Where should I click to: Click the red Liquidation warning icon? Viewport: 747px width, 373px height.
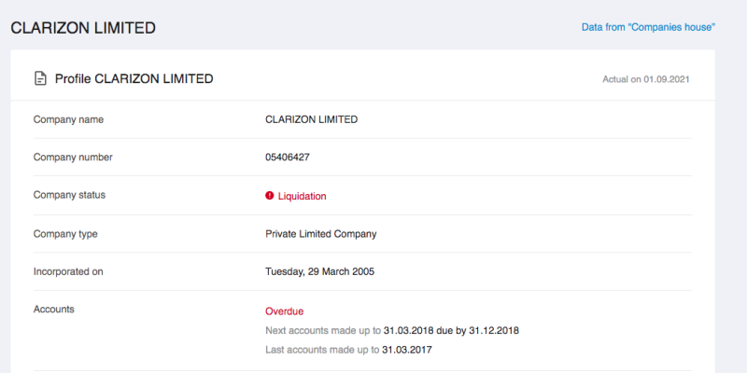pos(270,196)
